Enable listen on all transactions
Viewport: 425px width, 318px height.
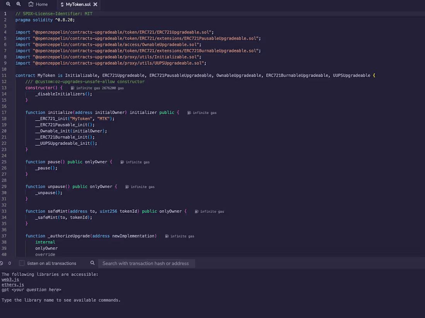(22, 263)
